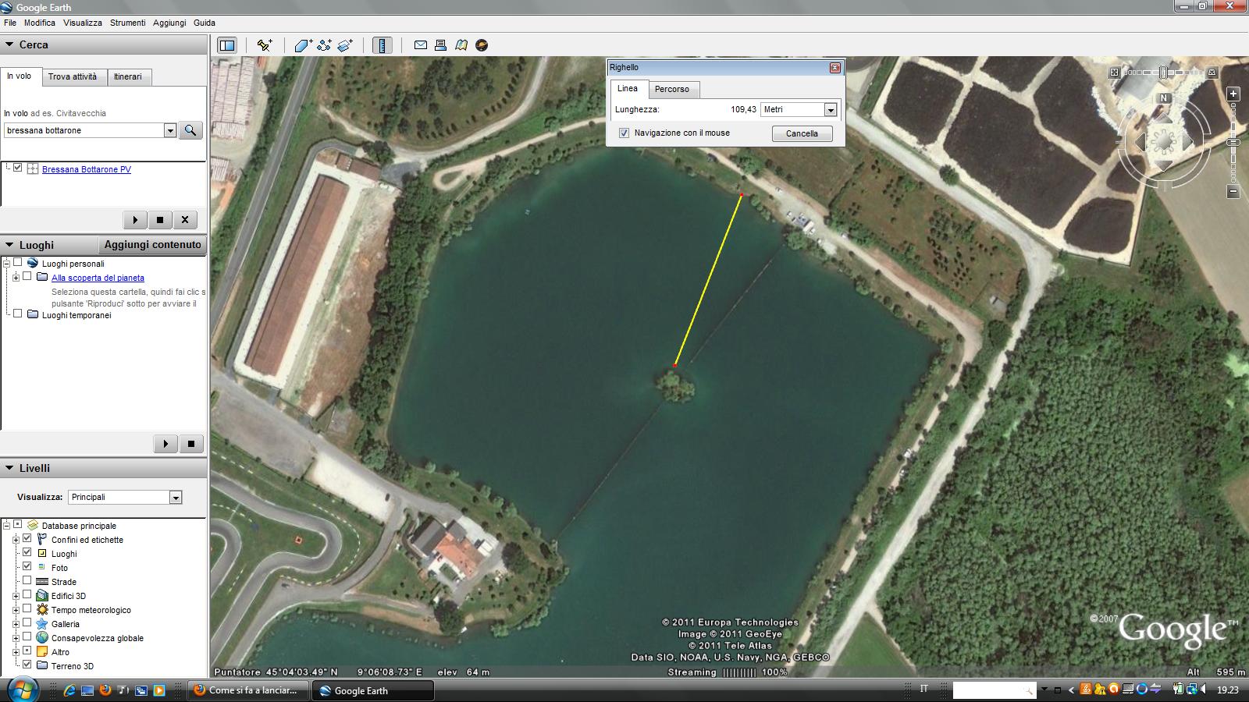Viewport: 1249px width, 702px height.
Task: Enable the Strade layer checkbox
Action: click(27, 581)
